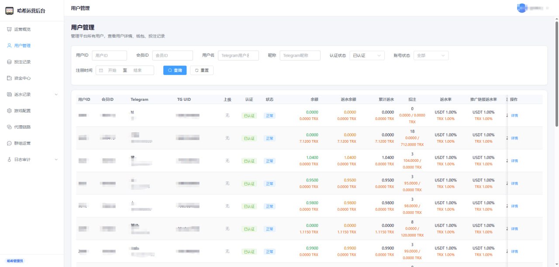The height and width of the screenshot is (267, 559).
Task: Click the 返水率 column header
Action: coord(446,99)
